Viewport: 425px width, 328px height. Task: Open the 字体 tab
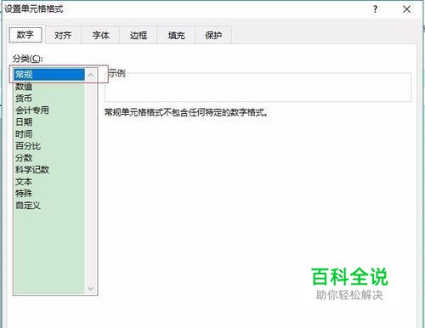pos(100,35)
